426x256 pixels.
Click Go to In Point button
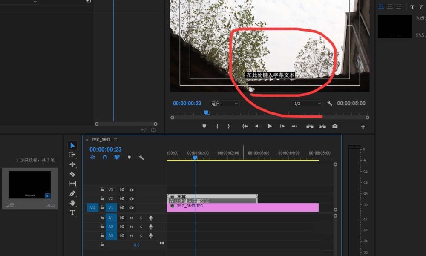click(244, 126)
